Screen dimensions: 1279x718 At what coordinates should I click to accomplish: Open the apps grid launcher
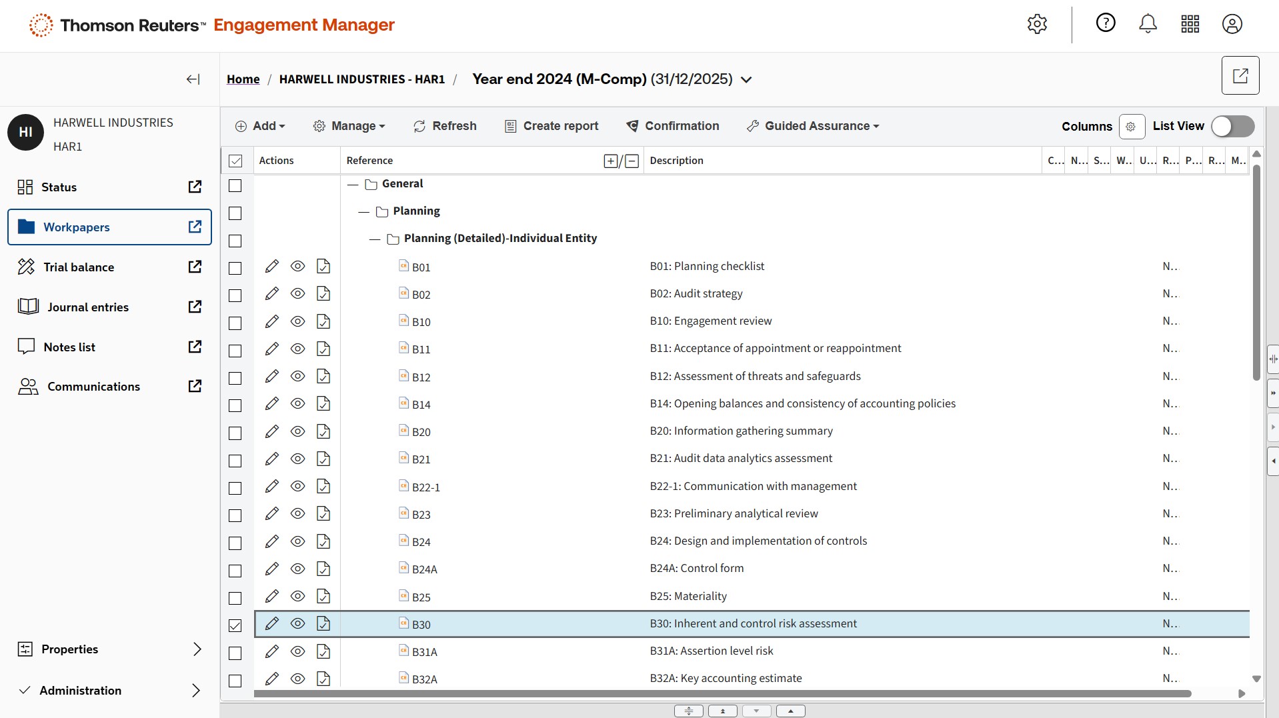coord(1190,24)
